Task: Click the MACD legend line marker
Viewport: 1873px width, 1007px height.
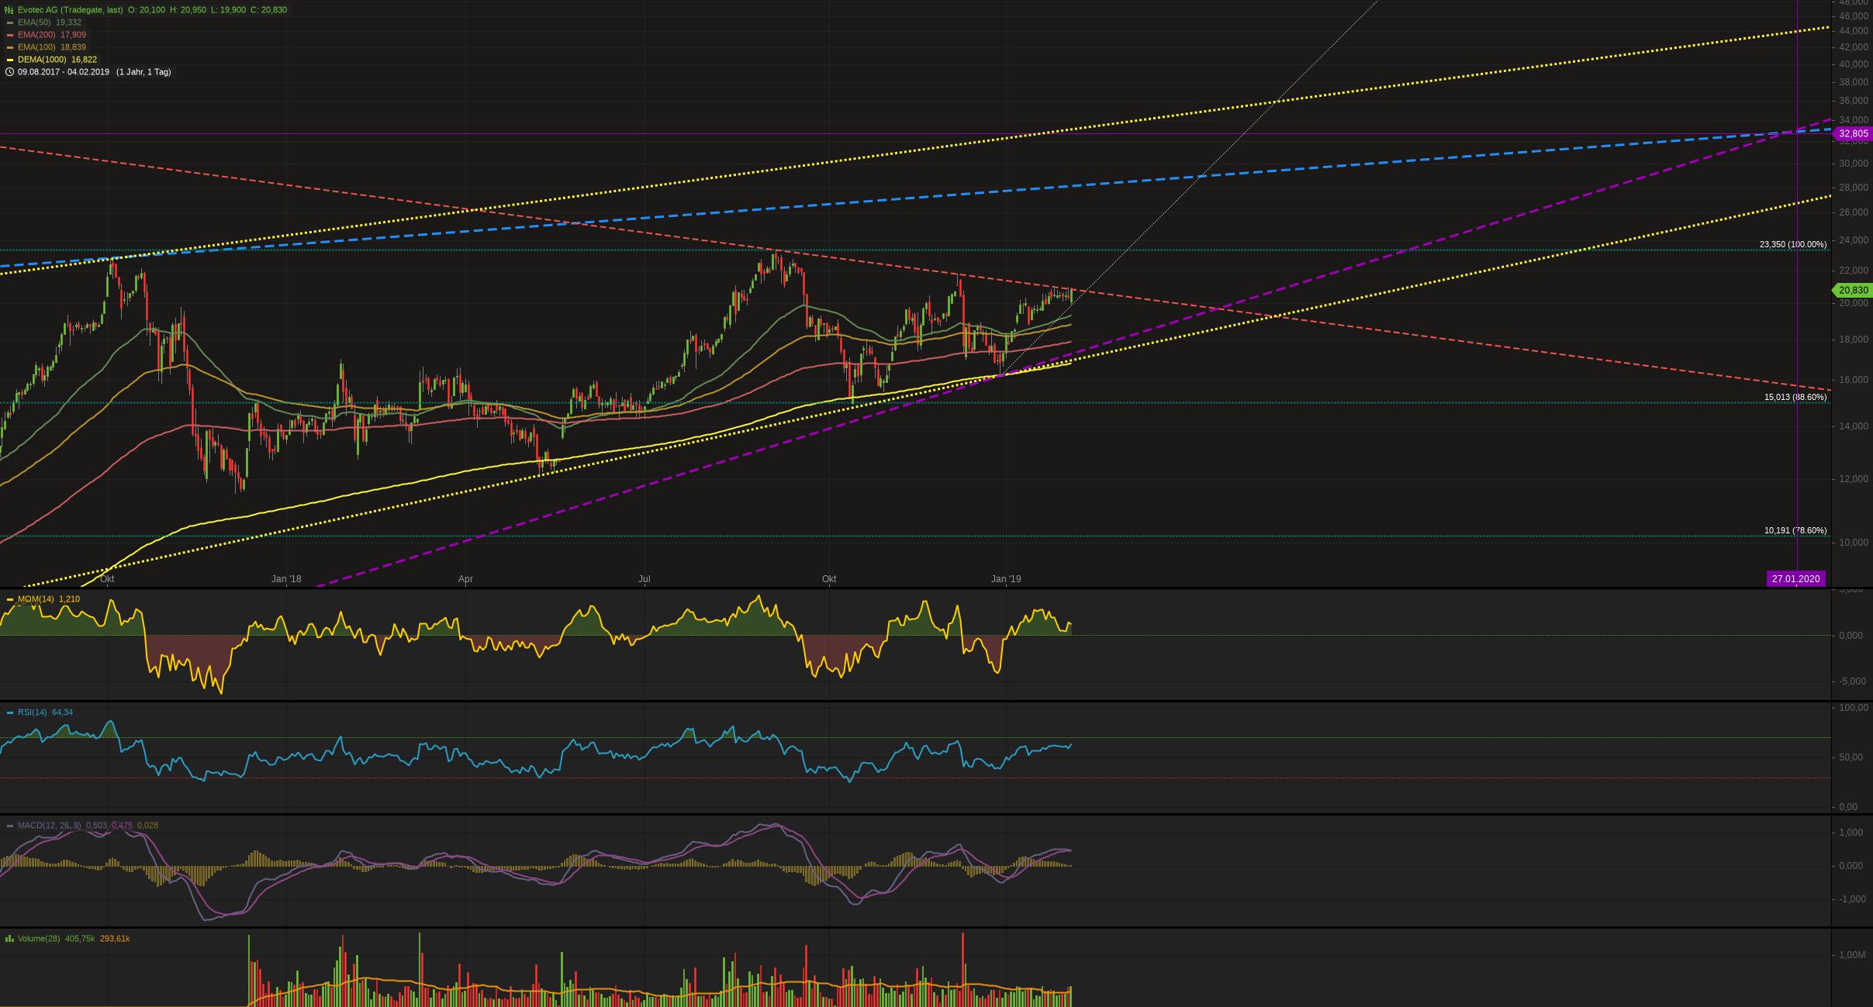Action: (9, 826)
